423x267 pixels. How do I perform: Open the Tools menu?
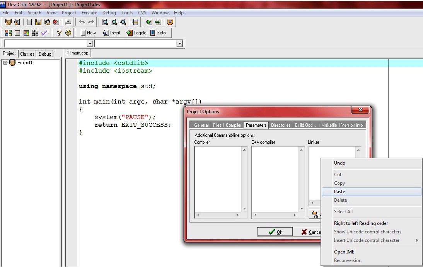pos(127,13)
